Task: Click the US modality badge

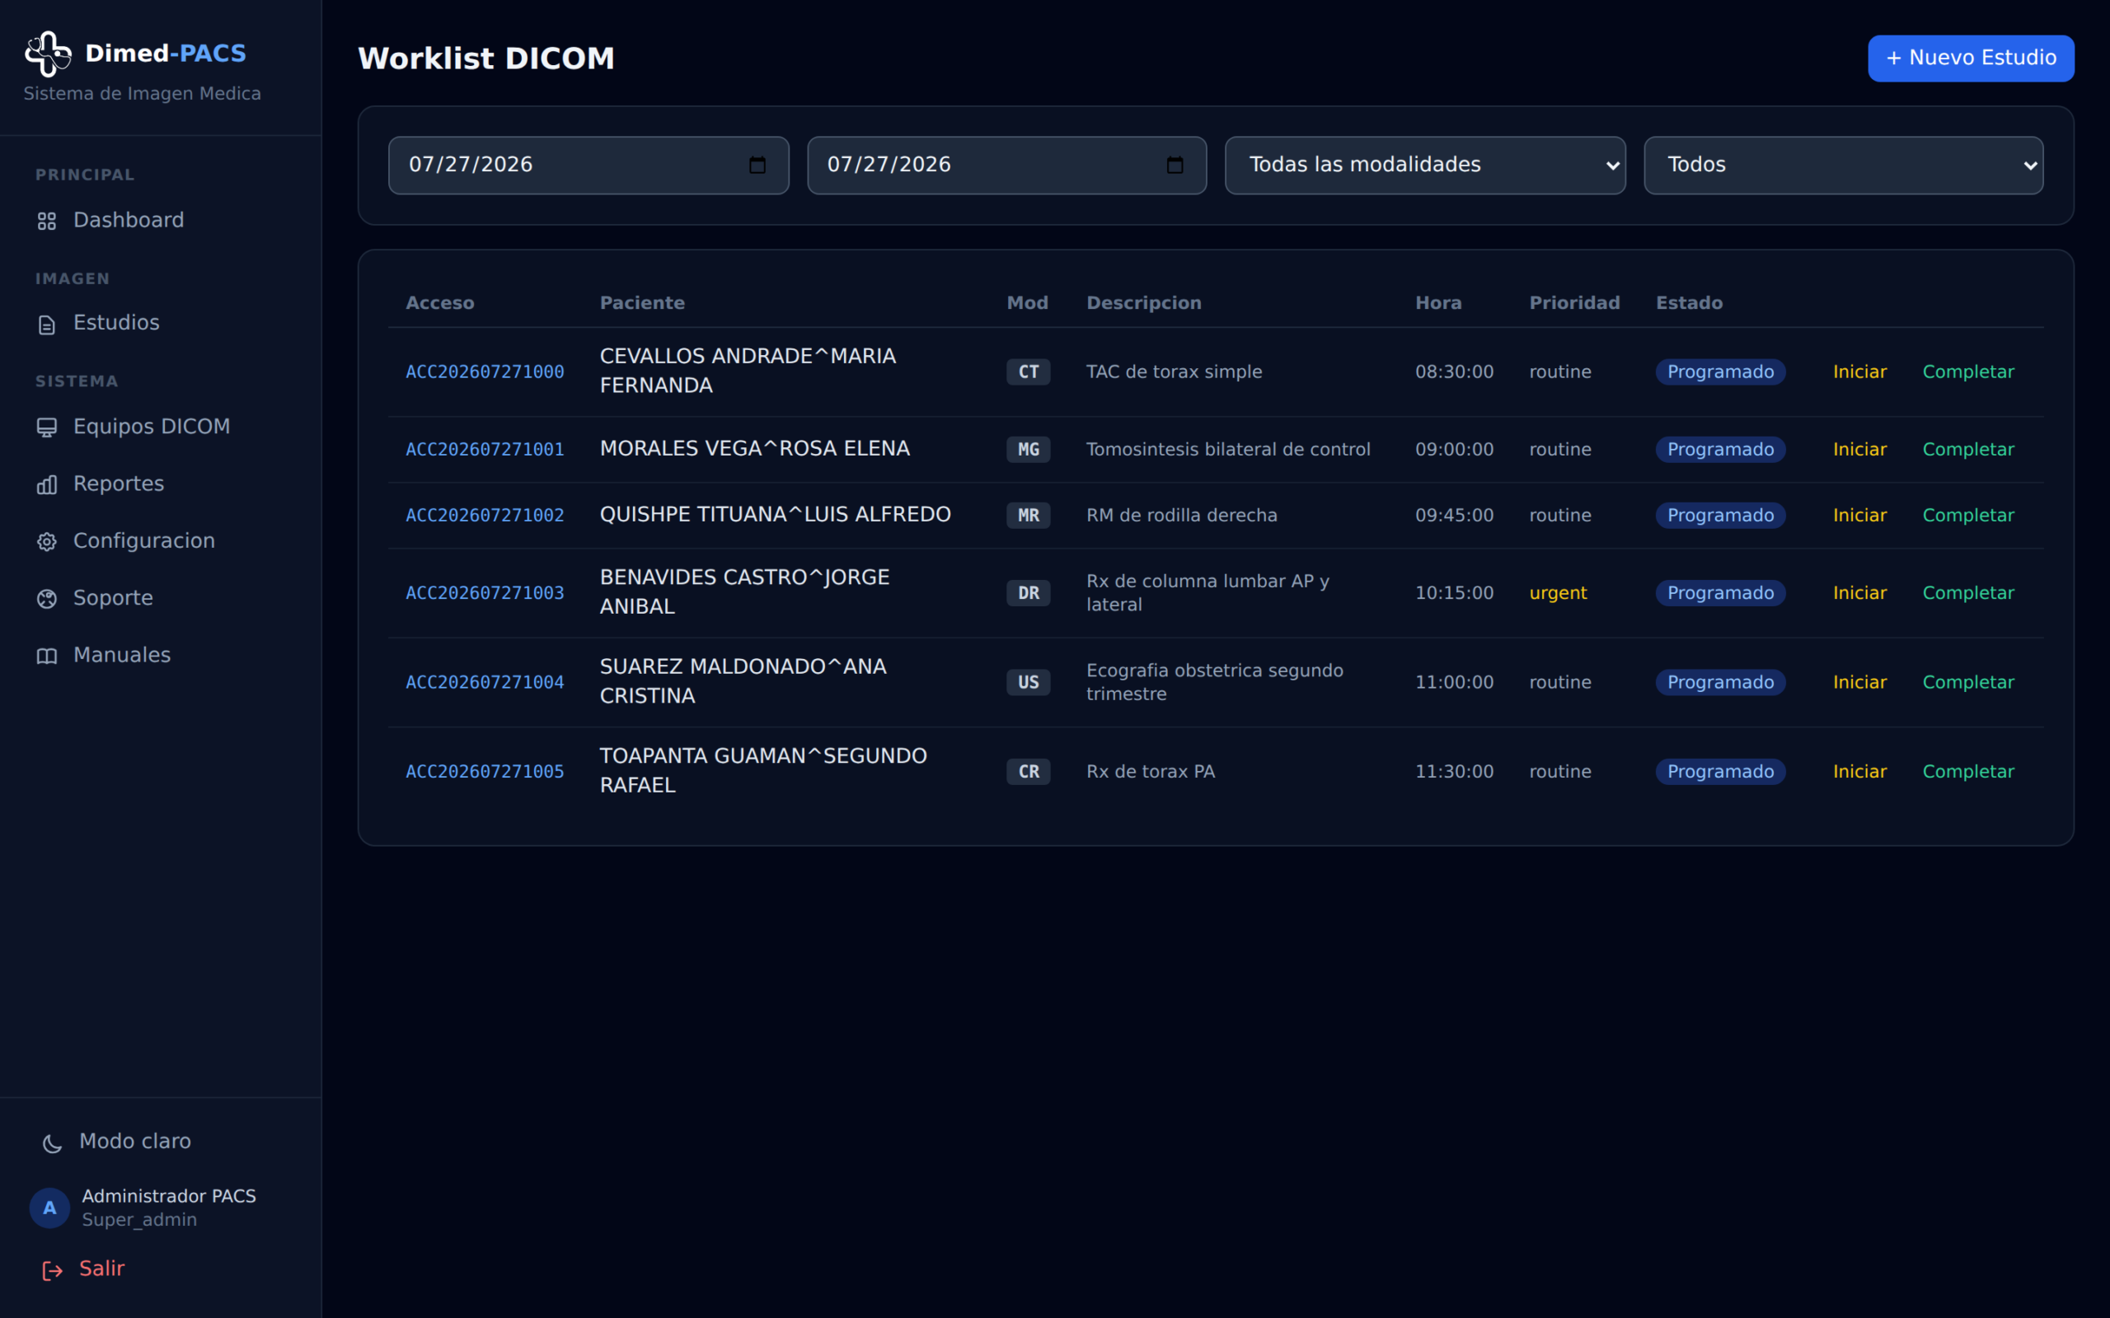Action: (x=1028, y=683)
